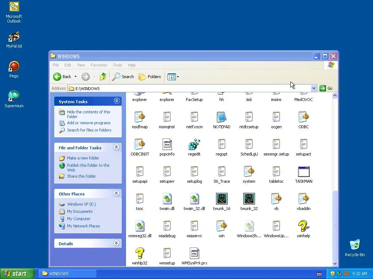Click Share this folder link

(81, 176)
